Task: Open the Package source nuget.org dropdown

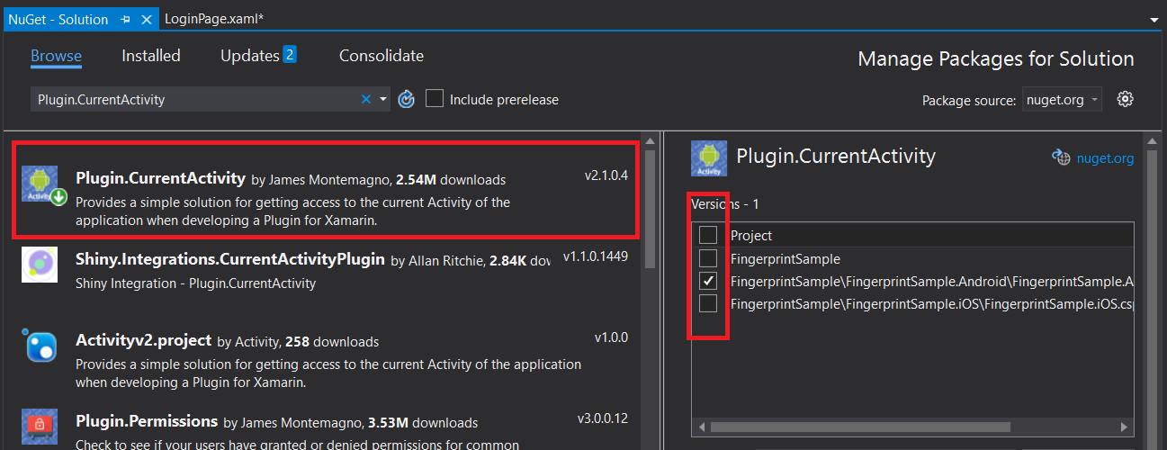Action: 1062,100
